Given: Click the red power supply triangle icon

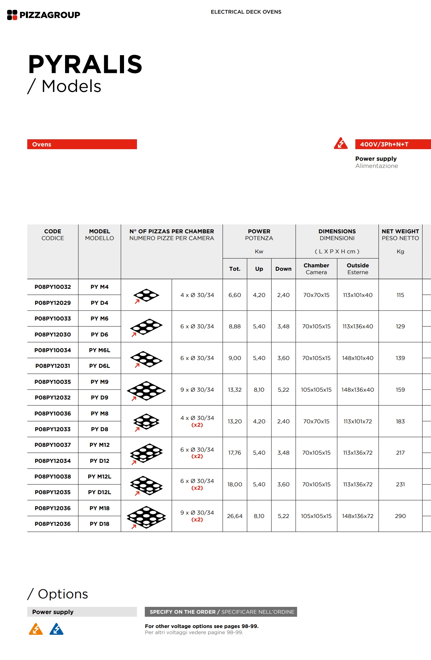Looking at the screenshot, I should tap(340, 143).
